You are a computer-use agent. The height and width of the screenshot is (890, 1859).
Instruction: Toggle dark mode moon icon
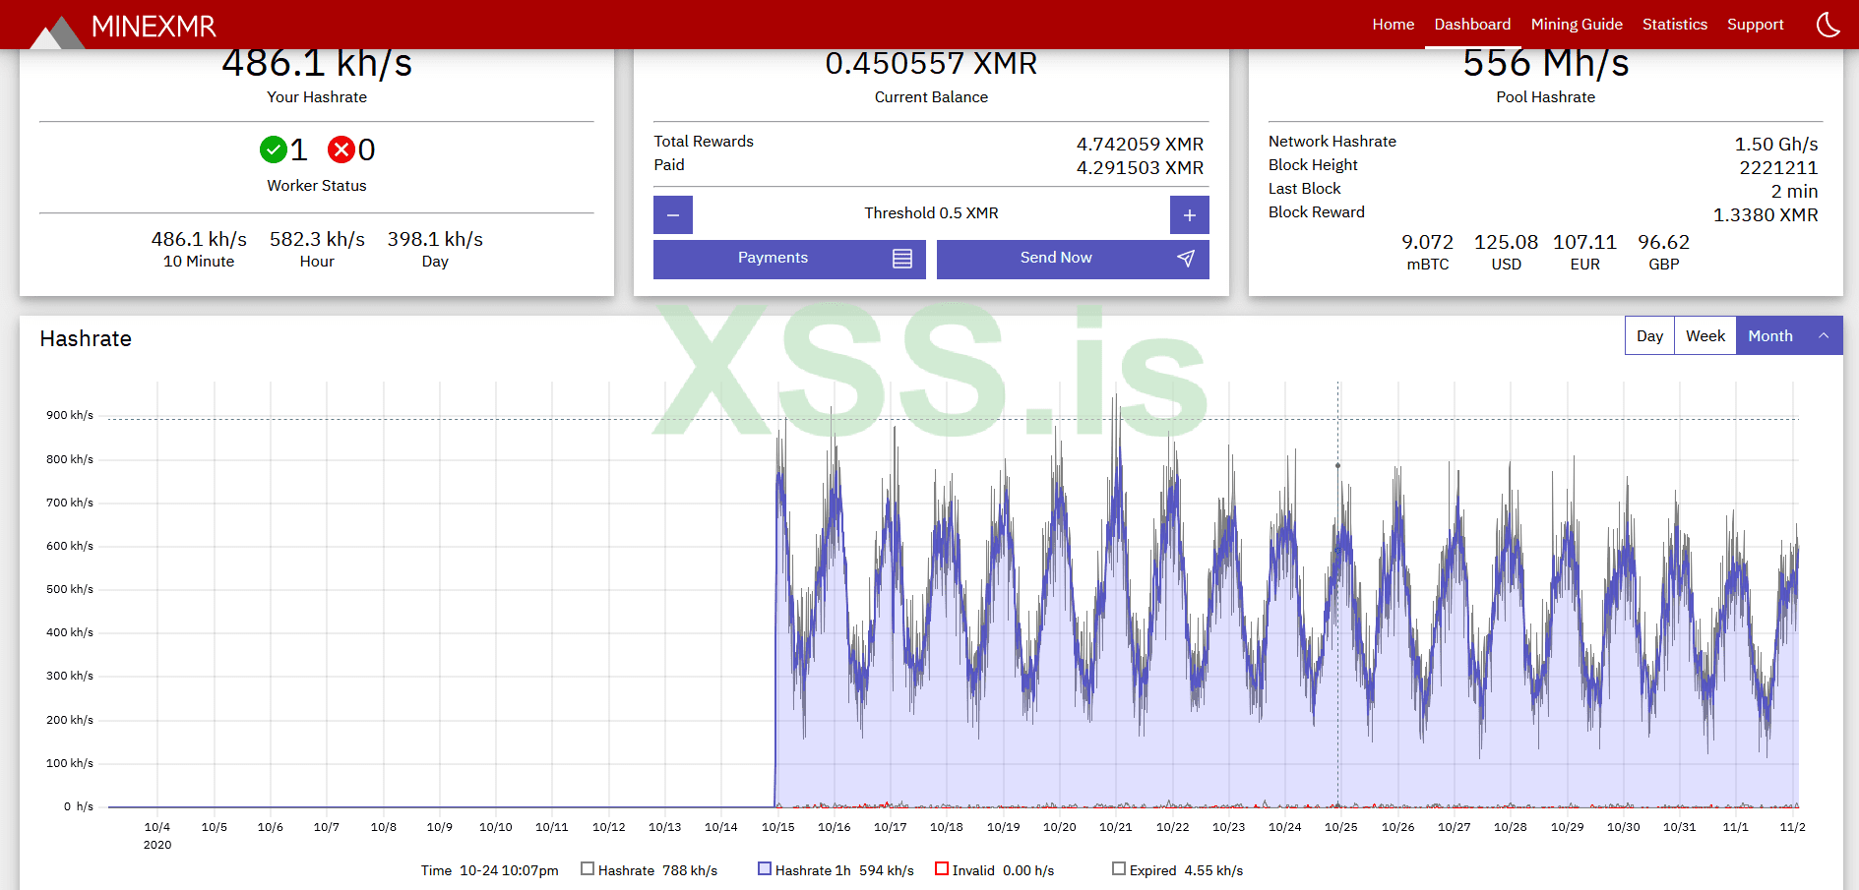[x=1828, y=25]
